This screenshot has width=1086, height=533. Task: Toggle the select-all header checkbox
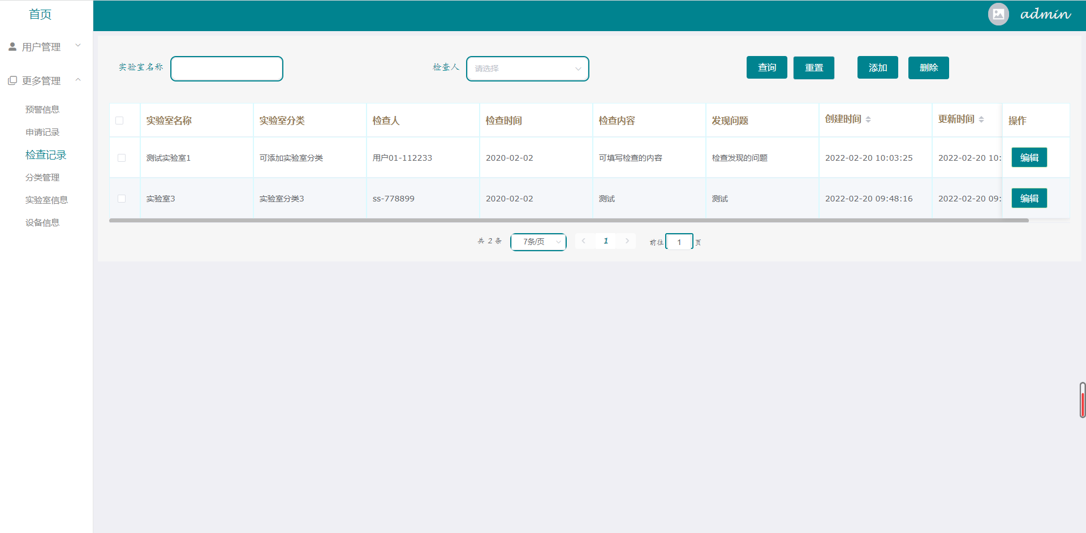point(119,121)
